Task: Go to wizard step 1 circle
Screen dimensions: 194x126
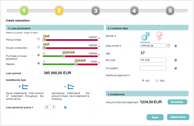Action: tap(24, 11)
